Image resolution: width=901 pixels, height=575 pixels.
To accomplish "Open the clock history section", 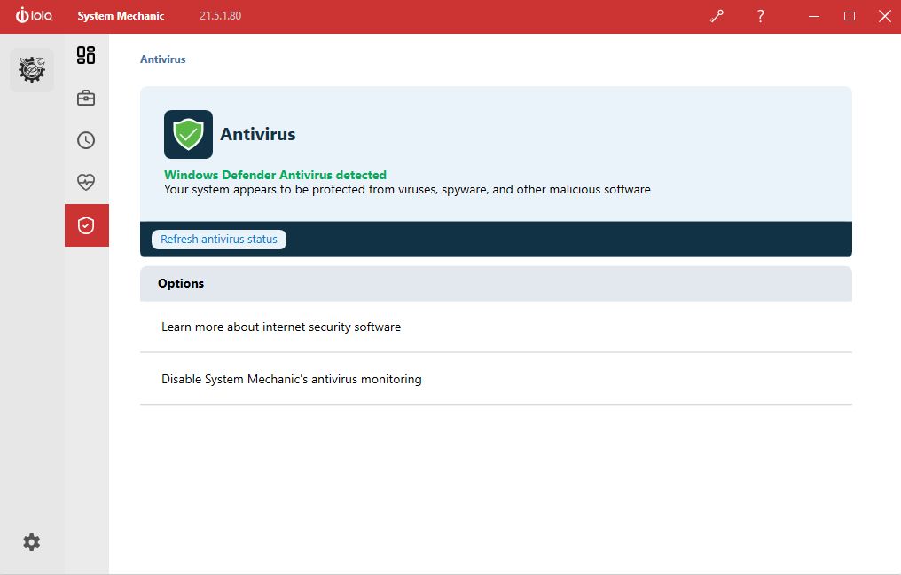I will coord(86,140).
